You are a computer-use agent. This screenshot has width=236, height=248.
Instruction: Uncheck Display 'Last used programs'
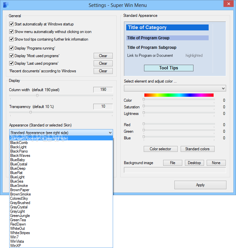[x=11, y=63]
